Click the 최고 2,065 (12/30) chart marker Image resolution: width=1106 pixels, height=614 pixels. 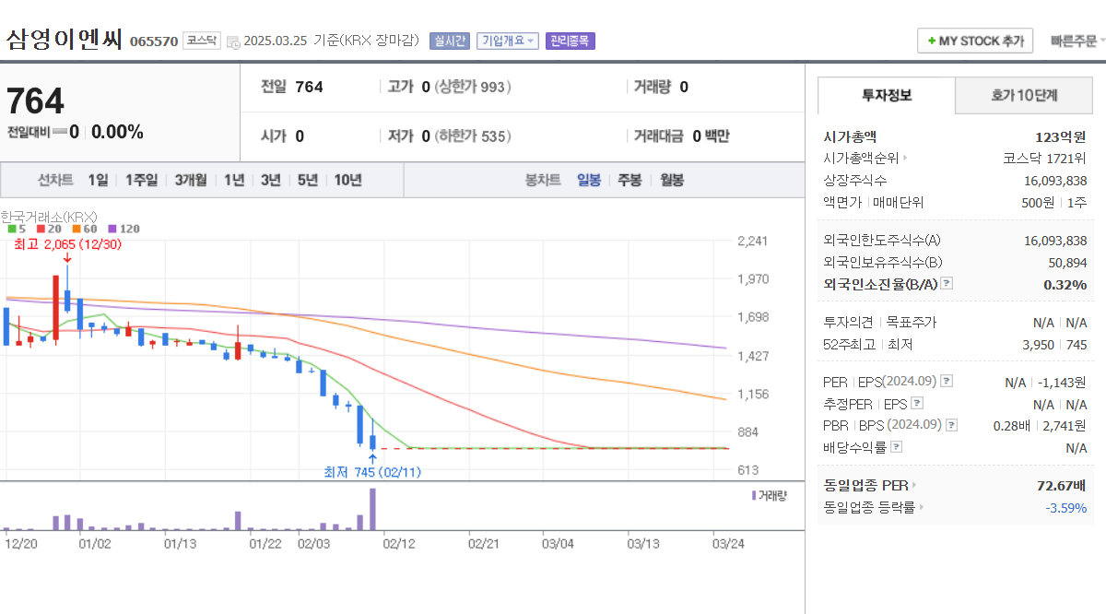pos(67,244)
